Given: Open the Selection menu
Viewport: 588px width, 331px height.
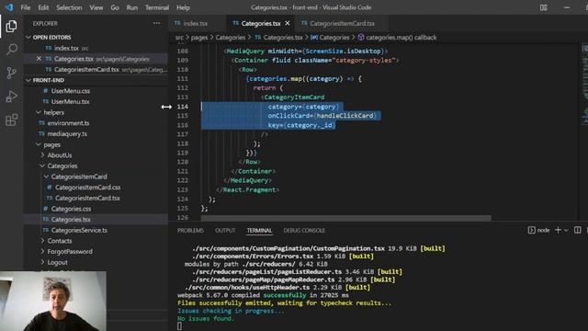Looking at the screenshot, I should pos(69,7).
